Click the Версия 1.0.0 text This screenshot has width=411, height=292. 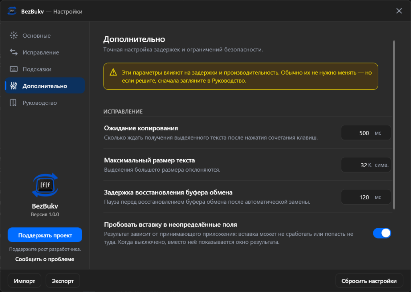point(45,214)
